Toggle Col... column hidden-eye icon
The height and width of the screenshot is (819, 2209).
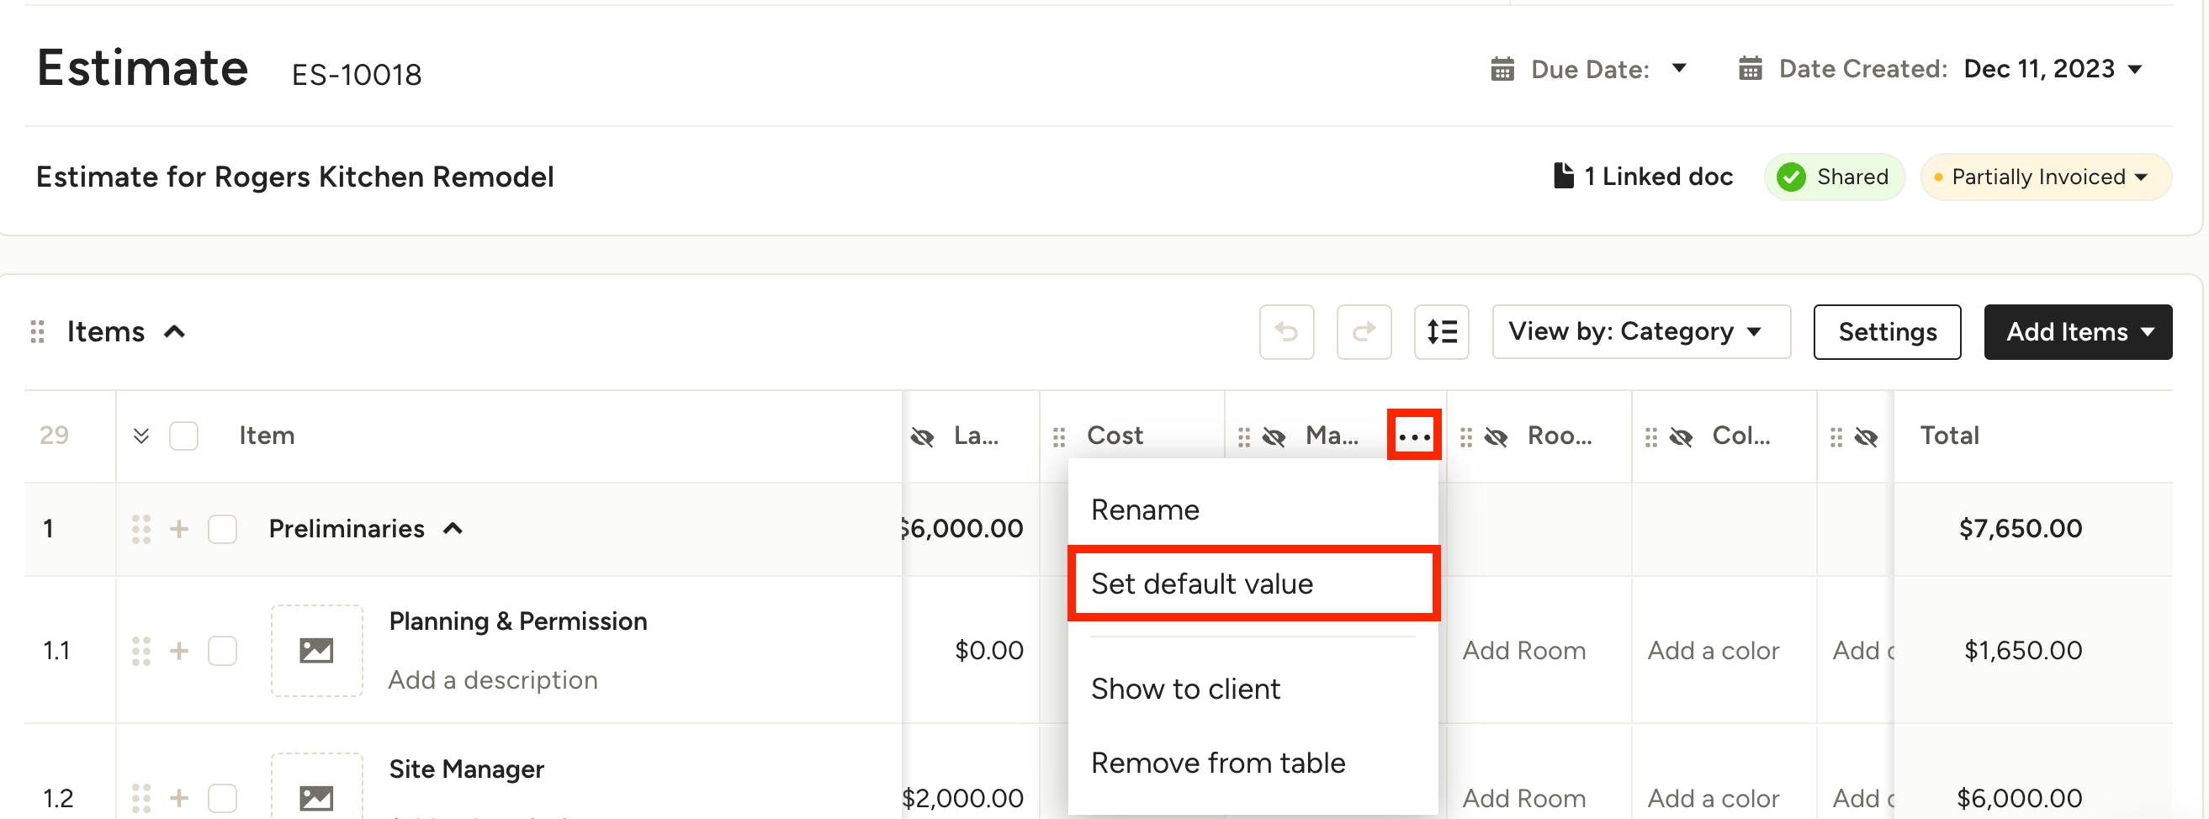[1682, 437]
